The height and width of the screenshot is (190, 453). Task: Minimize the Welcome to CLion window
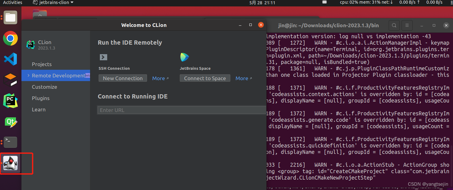point(240,25)
